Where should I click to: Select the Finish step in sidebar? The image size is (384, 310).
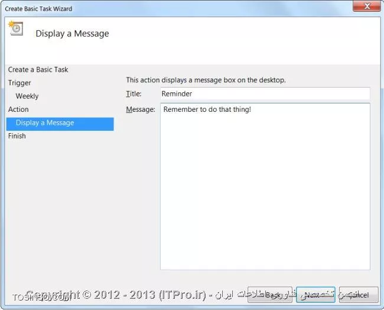pos(17,136)
